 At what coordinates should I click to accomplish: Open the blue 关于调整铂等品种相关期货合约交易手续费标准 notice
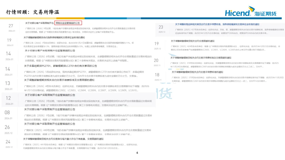point(217,24)
